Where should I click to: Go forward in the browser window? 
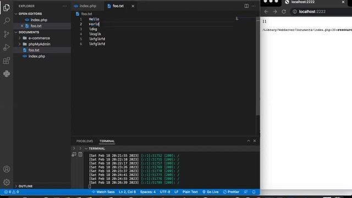coord(275,12)
